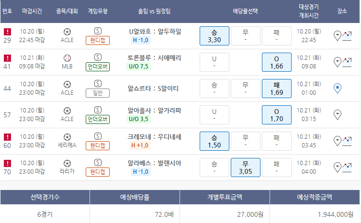Image resolution: width=361 pixels, height=223 pixels.
Task: Click the blue star venue pin for match 44
Action: 337,89
